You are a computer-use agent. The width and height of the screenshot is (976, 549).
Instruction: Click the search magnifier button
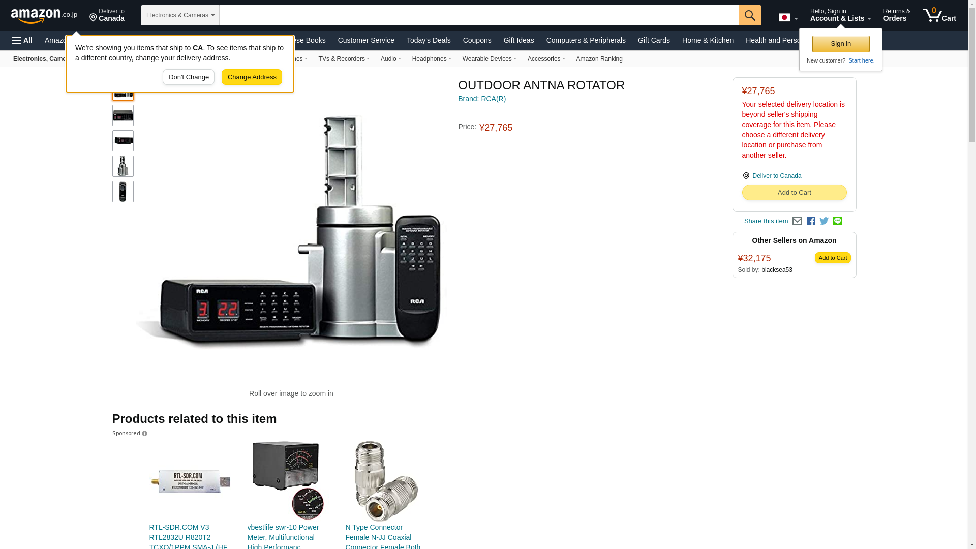click(x=750, y=15)
